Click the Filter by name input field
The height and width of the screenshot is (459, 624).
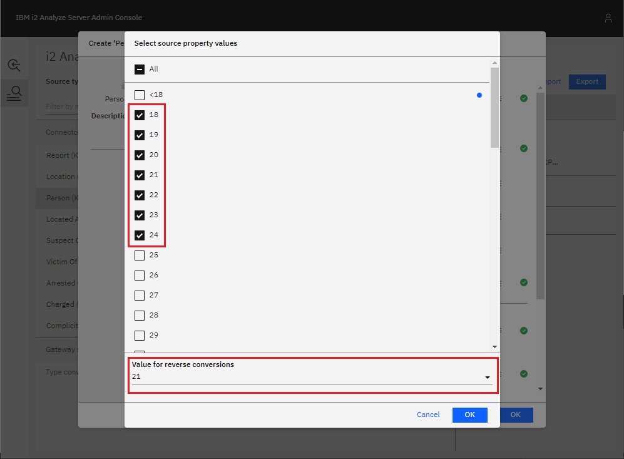pyautogui.click(x=63, y=106)
